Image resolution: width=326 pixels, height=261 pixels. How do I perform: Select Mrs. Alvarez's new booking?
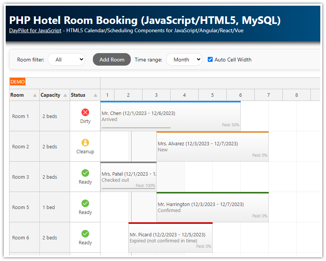click(x=212, y=146)
